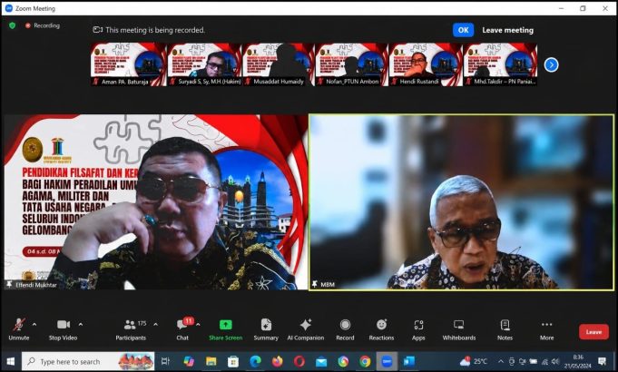The width and height of the screenshot is (618, 372).
Task: Open the Participants panel
Action: (x=131, y=329)
